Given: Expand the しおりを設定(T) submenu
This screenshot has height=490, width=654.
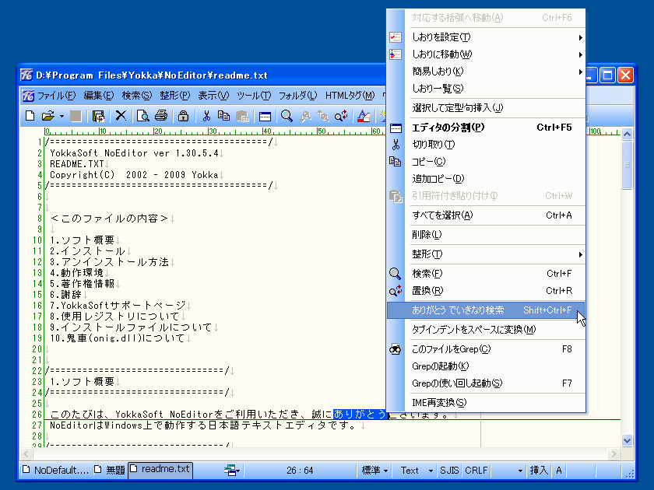Looking at the screenshot, I should 487,37.
